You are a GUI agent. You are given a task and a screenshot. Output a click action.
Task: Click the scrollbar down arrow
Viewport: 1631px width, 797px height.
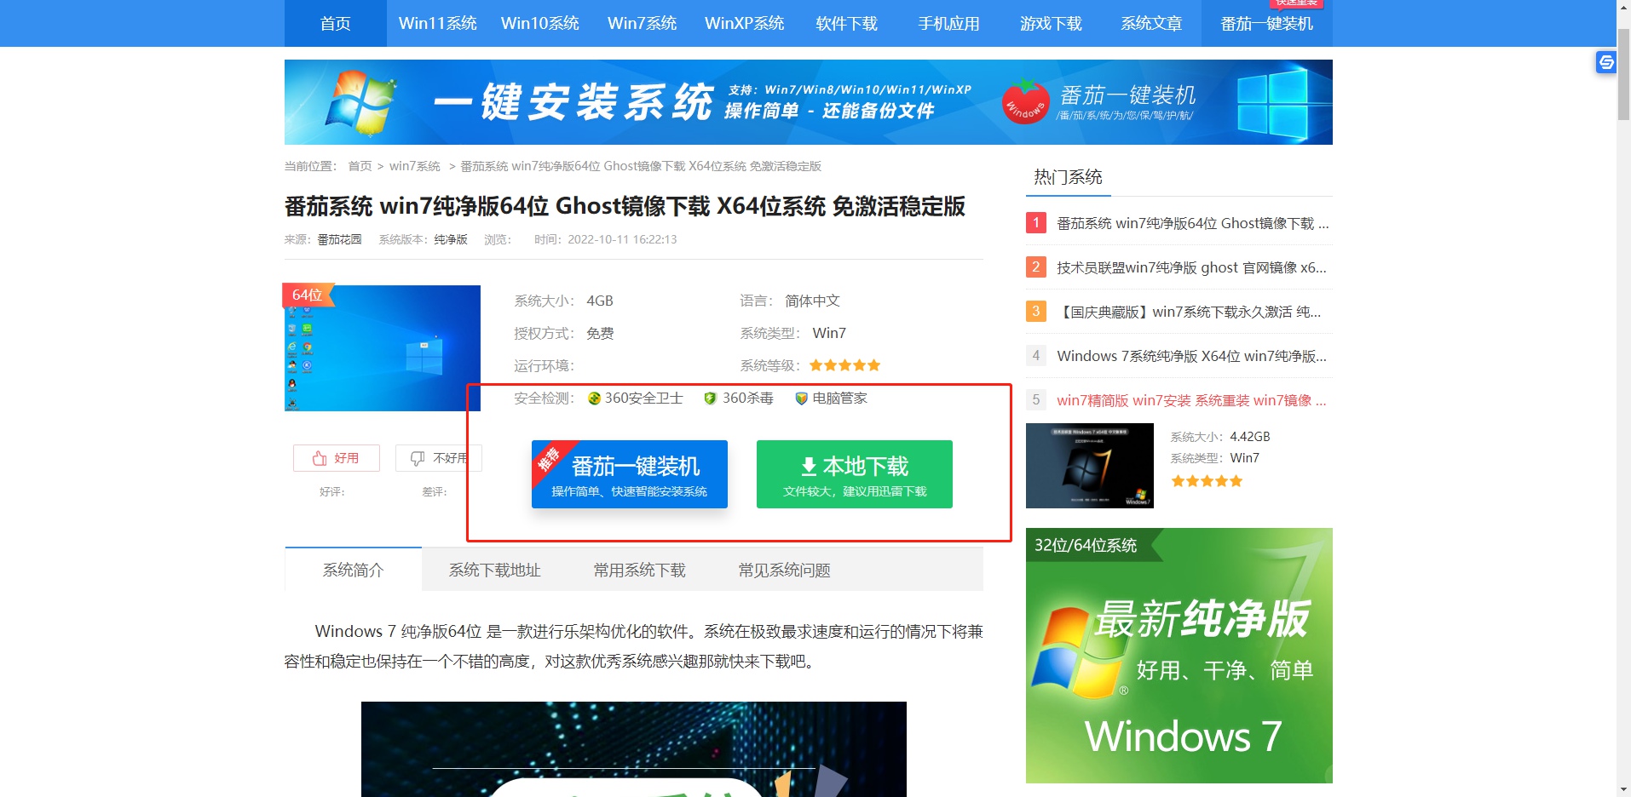(x=1623, y=789)
